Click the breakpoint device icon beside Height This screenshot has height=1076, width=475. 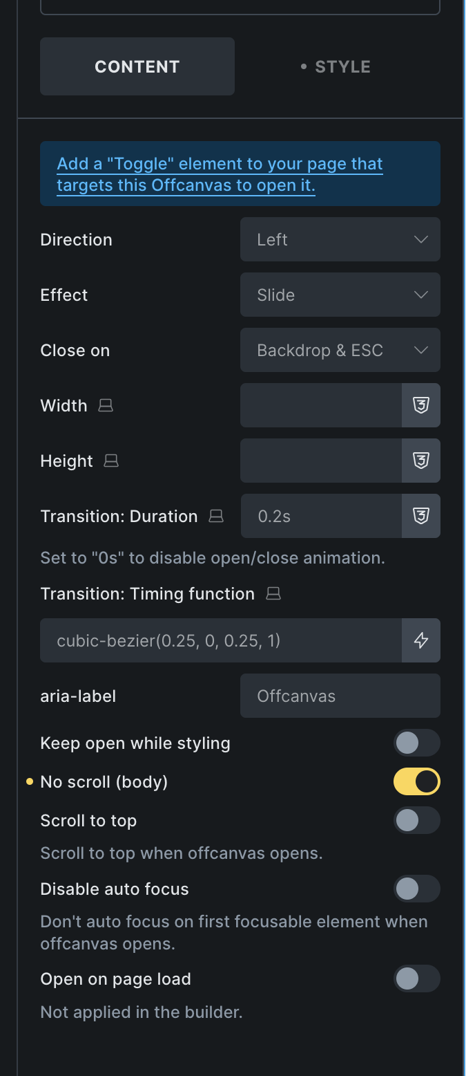pos(111,461)
